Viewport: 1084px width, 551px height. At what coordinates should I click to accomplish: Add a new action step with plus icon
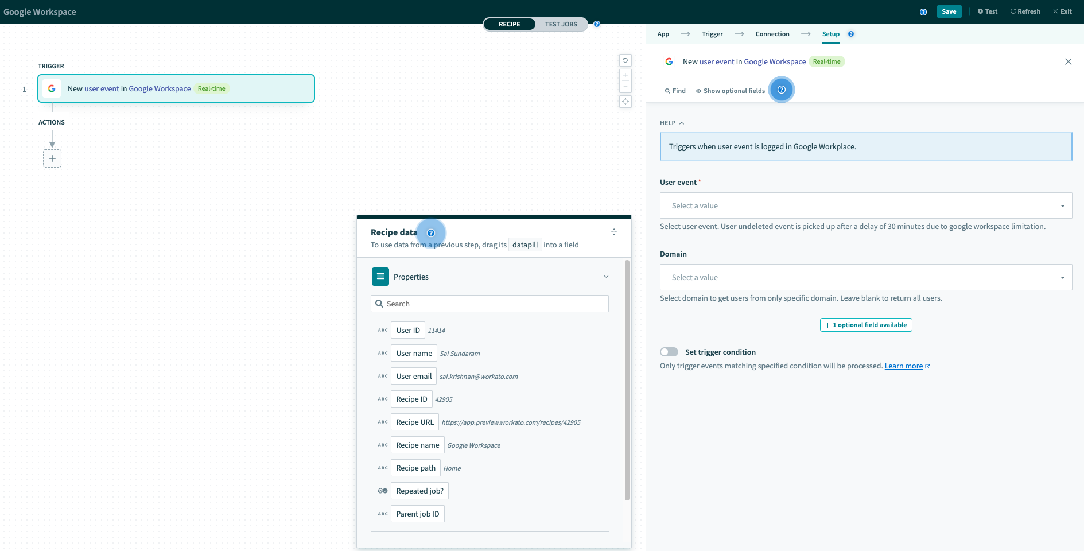(52, 158)
